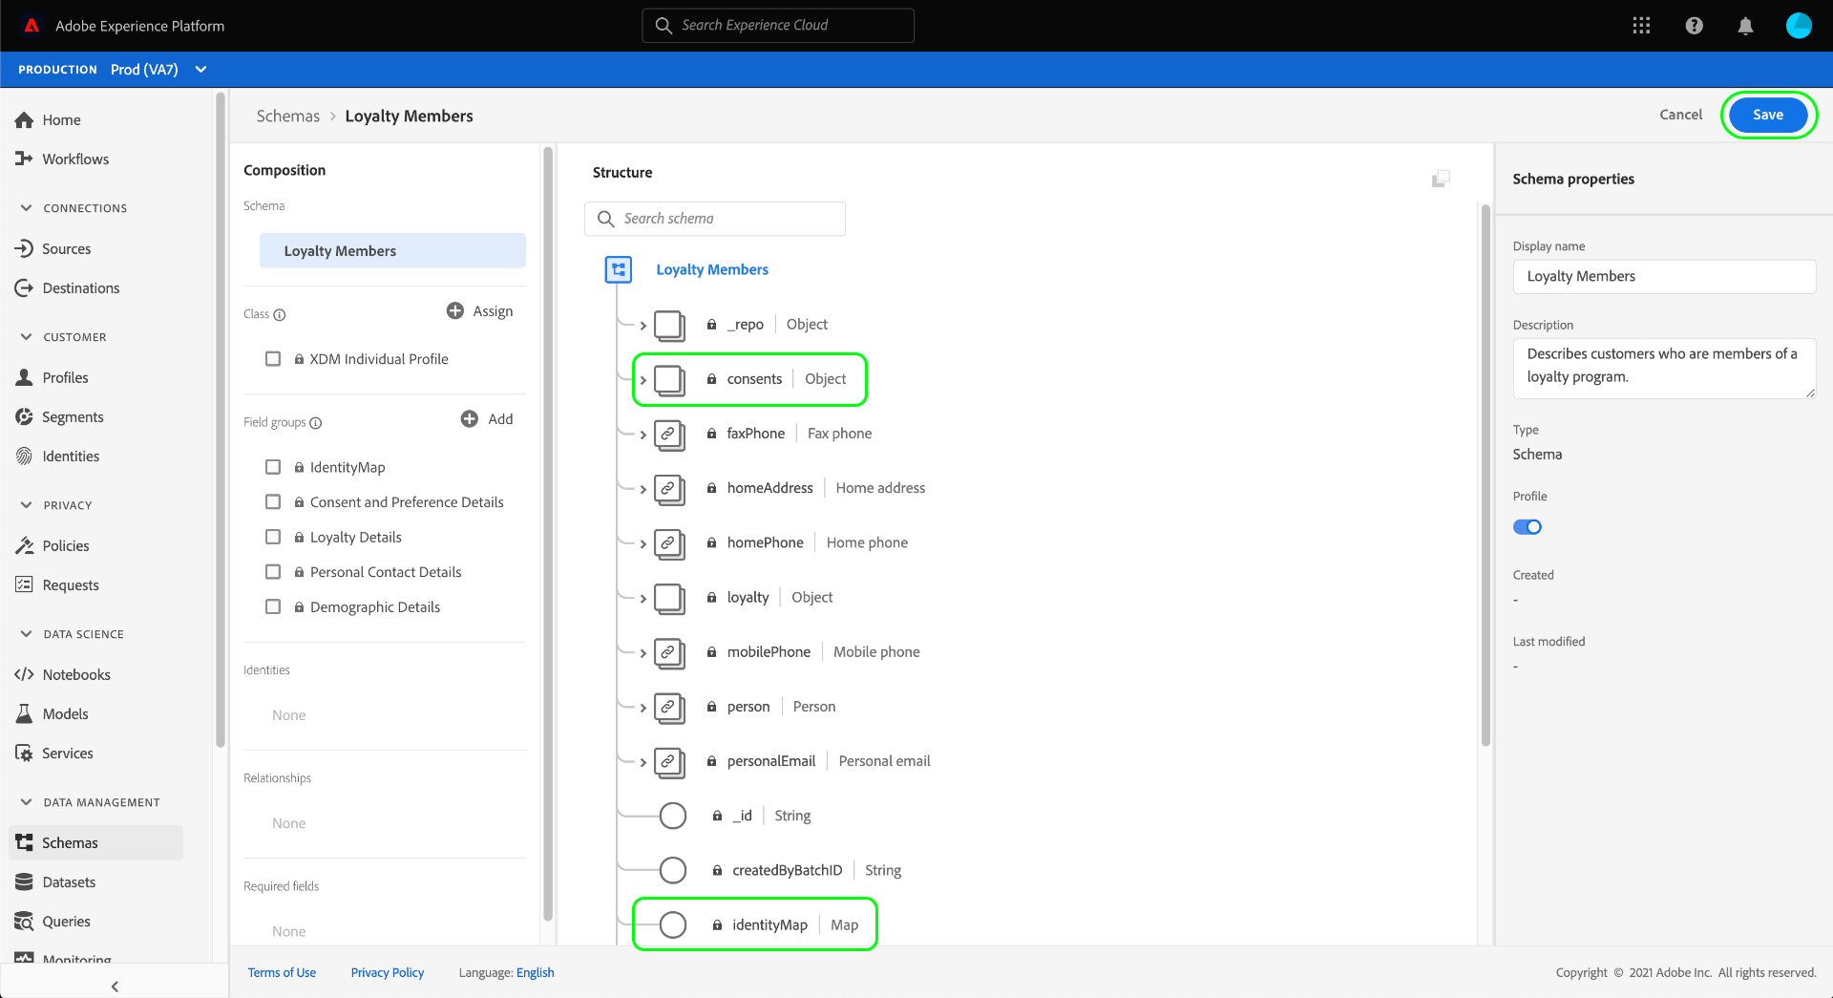Image resolution: width=1833 pixels, height=998 pixels.
Task: Click the Class info icon
Action: [280, 314]
